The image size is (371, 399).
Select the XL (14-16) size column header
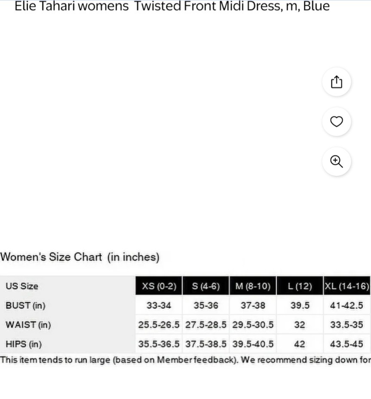tap(347, 286)
